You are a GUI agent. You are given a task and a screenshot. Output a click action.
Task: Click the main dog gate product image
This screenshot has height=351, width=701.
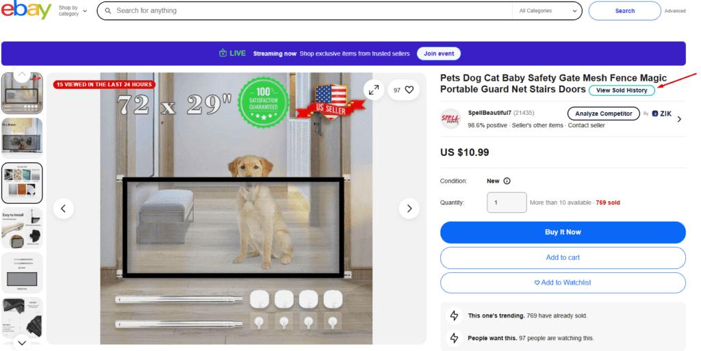point(236,209)
